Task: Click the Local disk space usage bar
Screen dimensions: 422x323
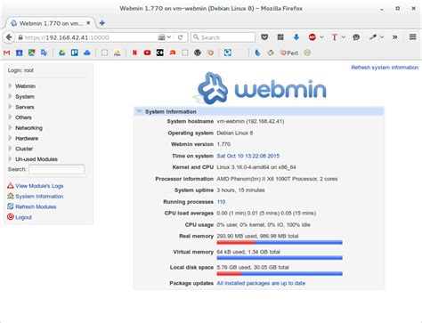Action: [x=280, y=273]
